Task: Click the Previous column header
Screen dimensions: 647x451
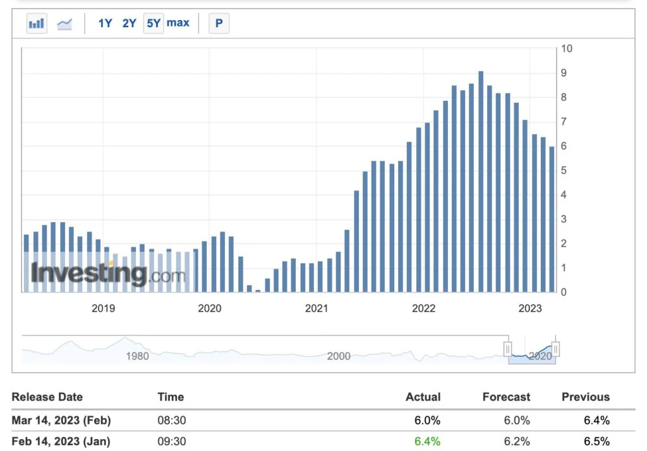Action: (x=586, y=397)
